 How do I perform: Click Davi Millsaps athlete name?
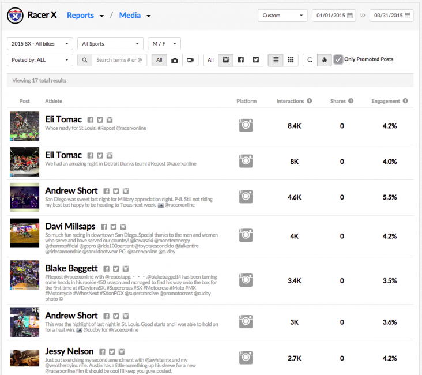tap(70, 227)
